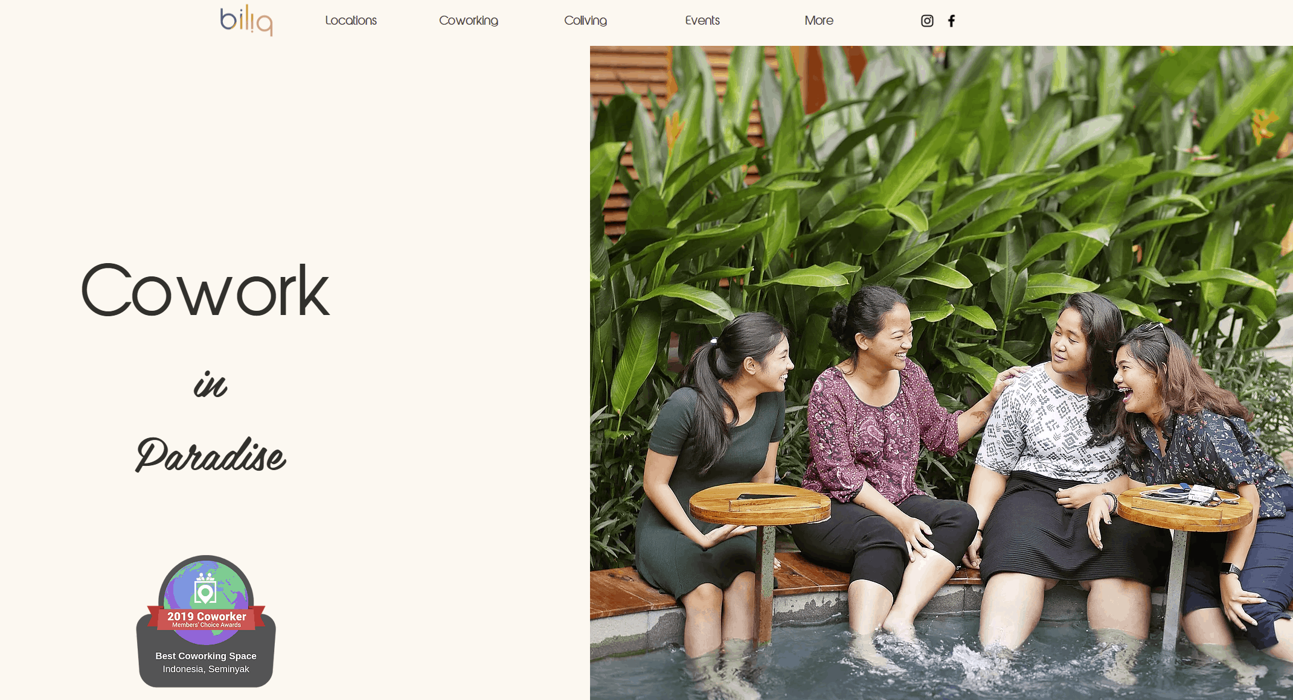Open the Coworking menu item

tap(469, 21)
